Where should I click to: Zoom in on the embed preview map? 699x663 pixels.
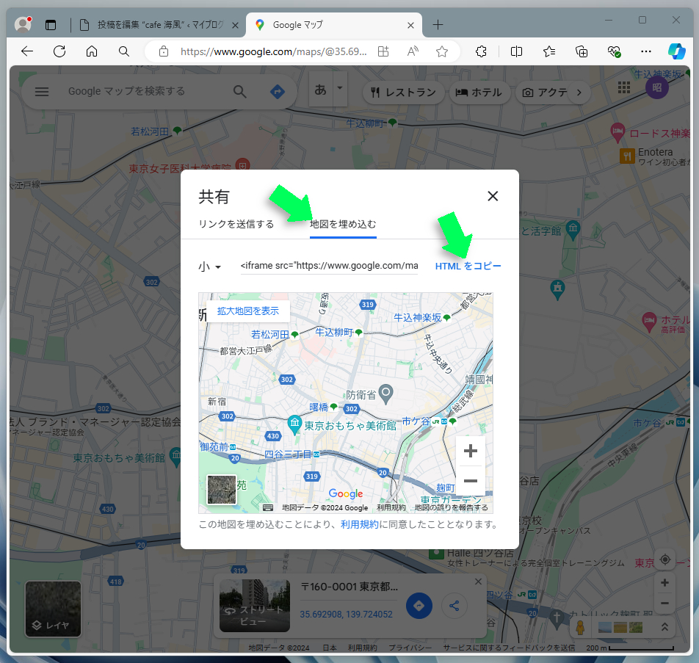[471, 451]
